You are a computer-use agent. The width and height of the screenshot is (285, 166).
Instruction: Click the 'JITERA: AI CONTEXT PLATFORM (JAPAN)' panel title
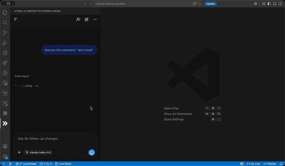[x=37, y=11]
